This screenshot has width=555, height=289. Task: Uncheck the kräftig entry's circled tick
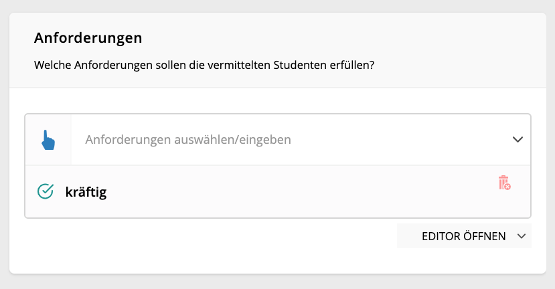point(46,191)
